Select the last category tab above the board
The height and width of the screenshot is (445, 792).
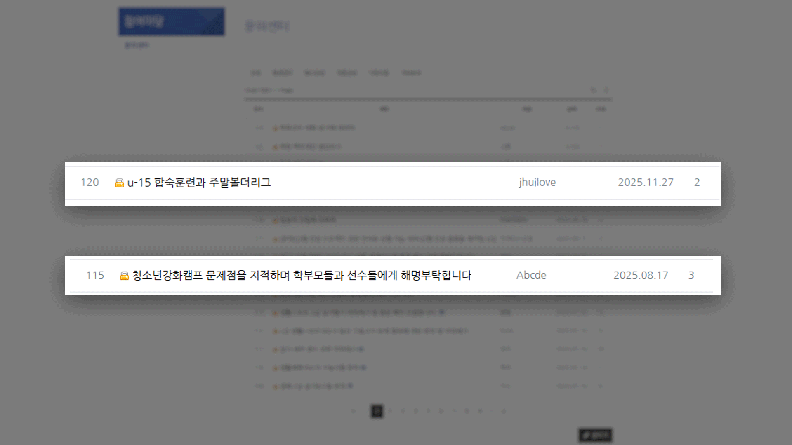tap(411, 73)
